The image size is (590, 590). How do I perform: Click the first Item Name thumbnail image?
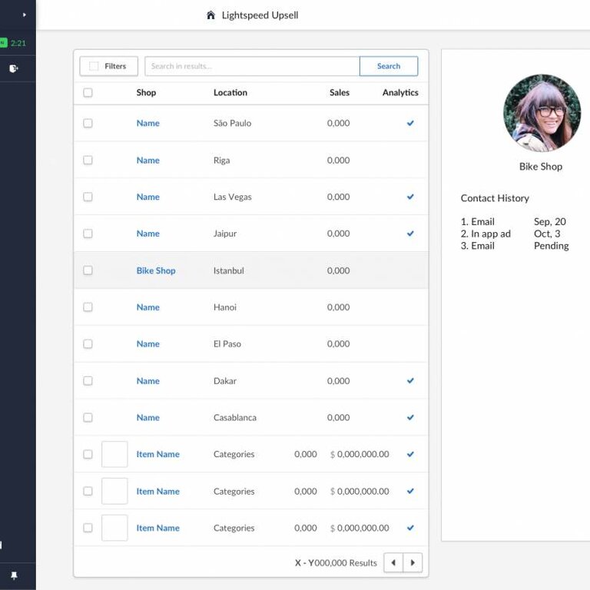tap(114, 454)
